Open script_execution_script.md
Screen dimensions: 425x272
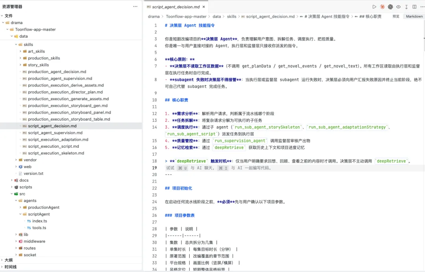point(54,146)
